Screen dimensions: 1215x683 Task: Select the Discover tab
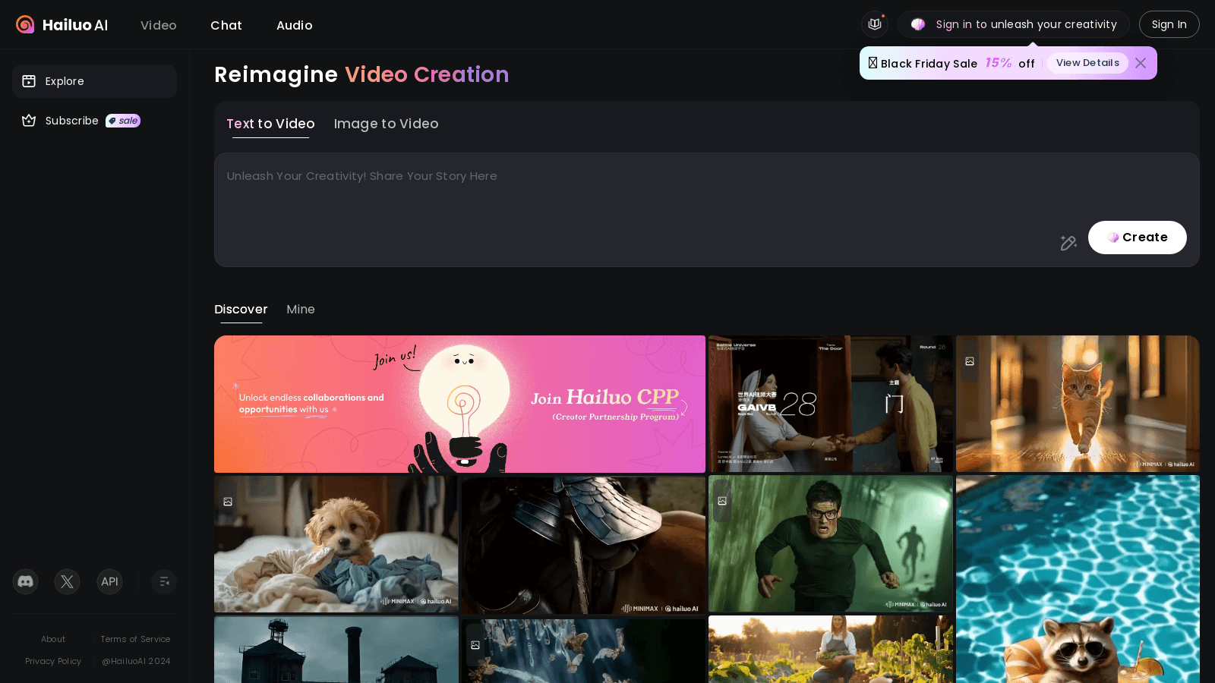[x=241, y=310]
